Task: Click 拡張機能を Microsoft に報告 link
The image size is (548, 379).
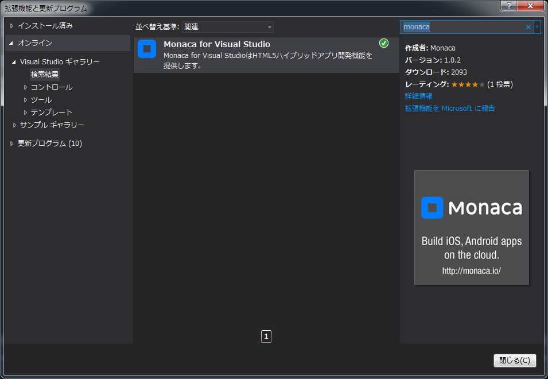Action: (450, 109)
